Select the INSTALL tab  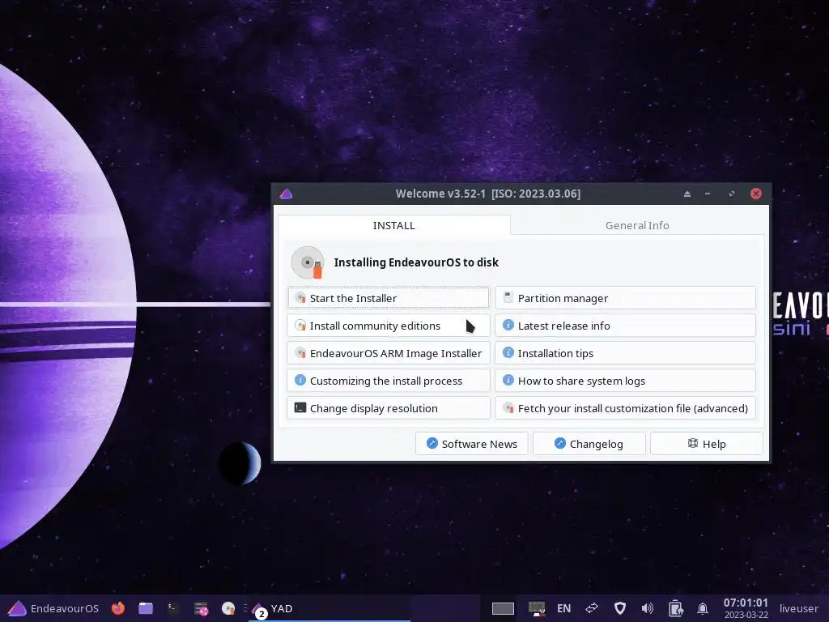pyautogui.click(x=394, y=225)
